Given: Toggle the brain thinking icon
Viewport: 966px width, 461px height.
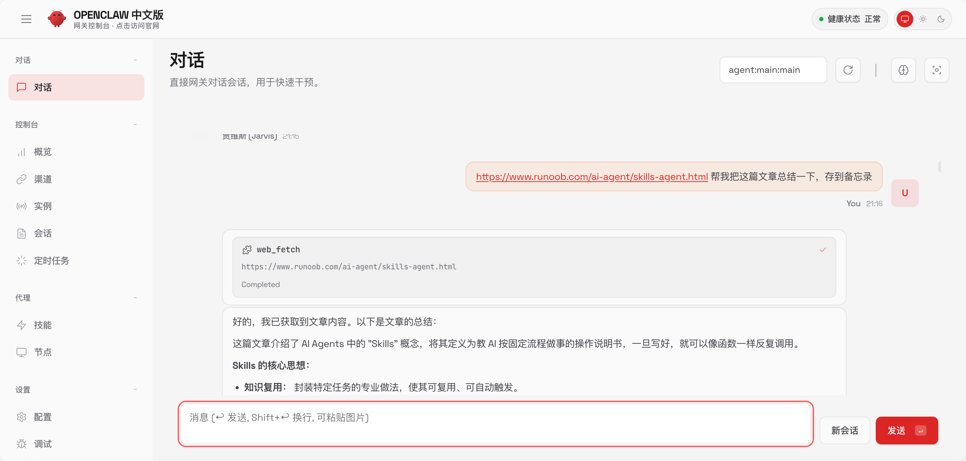Looking at the screenshot, I should (903, 70).
